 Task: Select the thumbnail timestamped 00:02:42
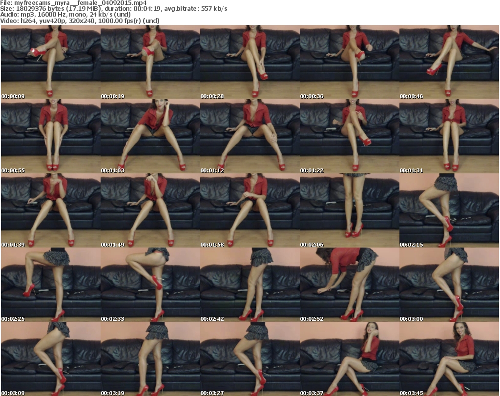click(250, 285)
